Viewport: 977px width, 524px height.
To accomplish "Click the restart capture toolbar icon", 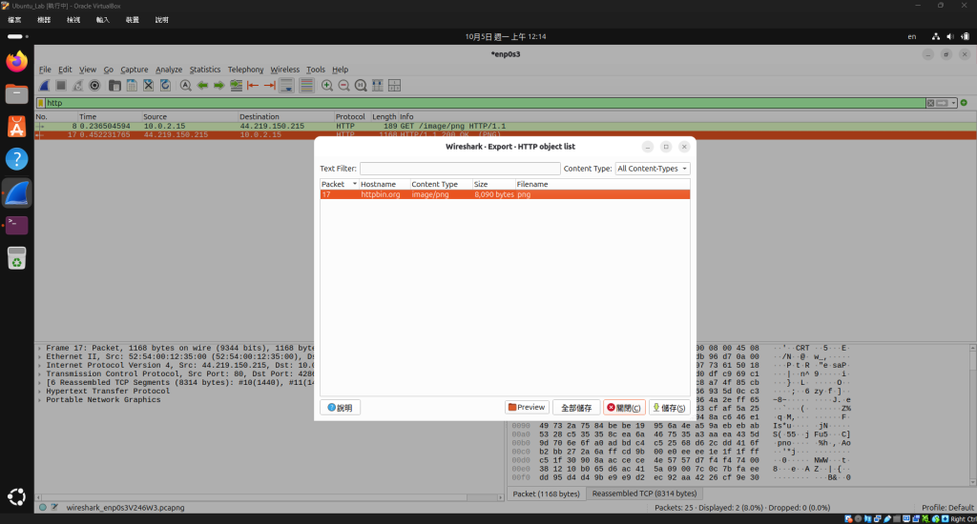I will point(78,85).
